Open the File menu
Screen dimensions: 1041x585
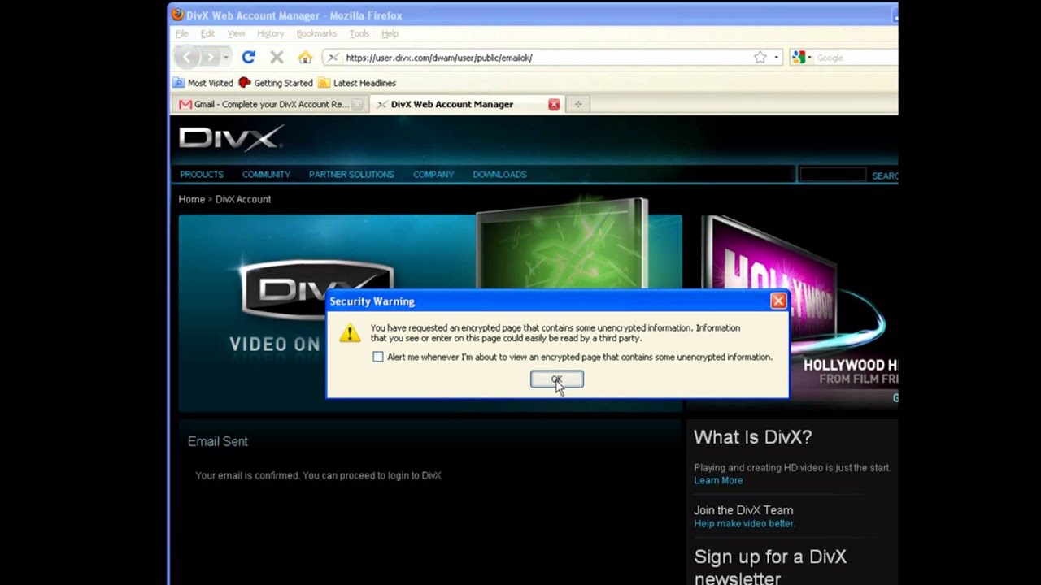tap(182, 33)
